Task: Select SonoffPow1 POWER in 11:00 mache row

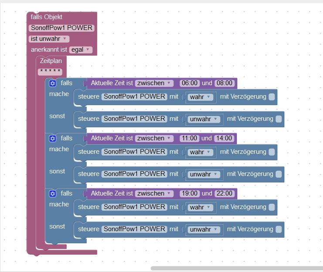Action: pyautogui.click(x=134, y=152)
